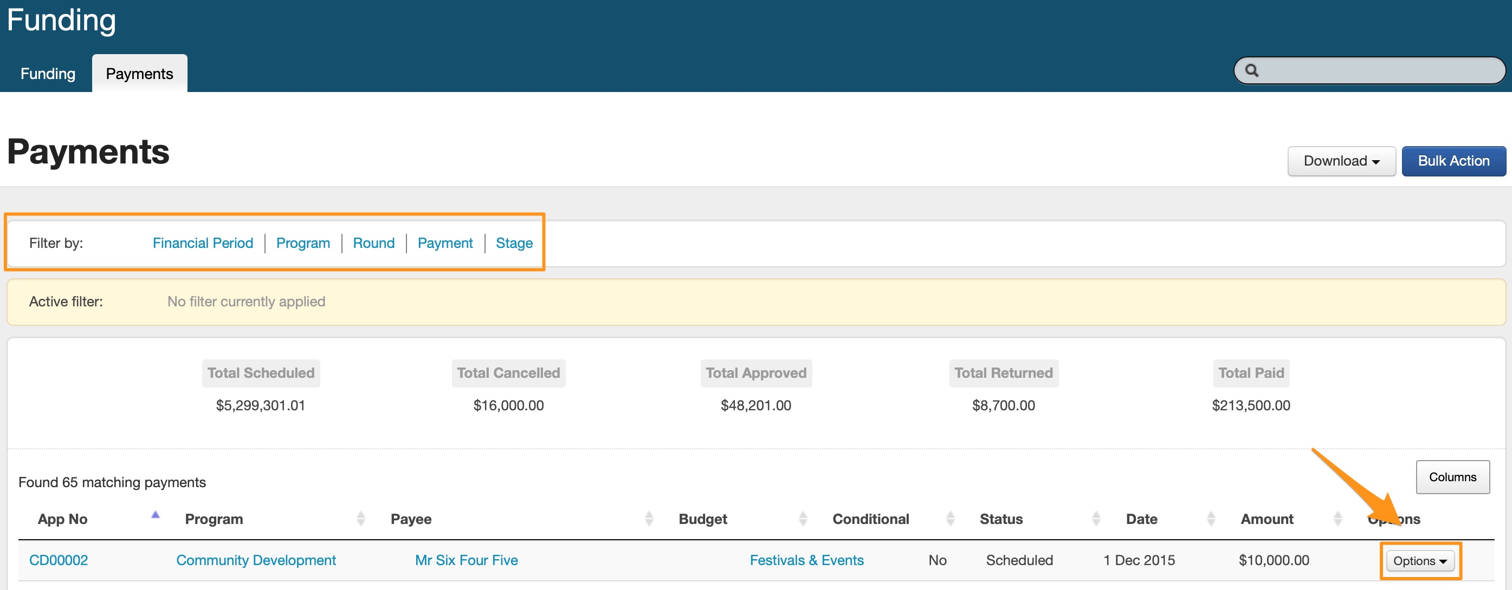Click the search magnifier icon

(1251, 70)
